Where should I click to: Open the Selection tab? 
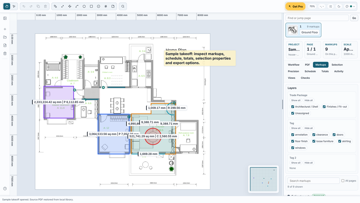(337, 65)
